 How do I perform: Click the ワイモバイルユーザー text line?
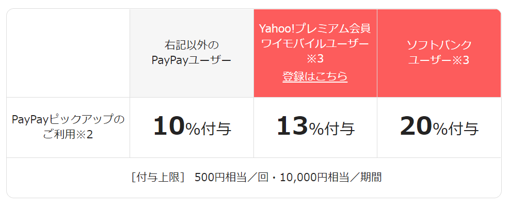[315, 43]
